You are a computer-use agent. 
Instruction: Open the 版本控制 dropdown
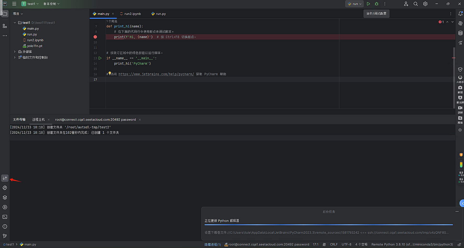pos(51,4)
